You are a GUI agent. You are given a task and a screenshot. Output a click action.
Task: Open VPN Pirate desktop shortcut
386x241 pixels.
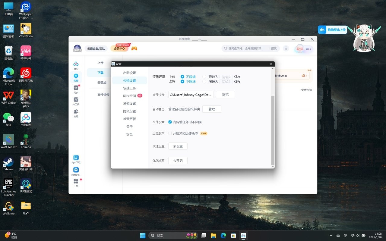coord(26,31)
